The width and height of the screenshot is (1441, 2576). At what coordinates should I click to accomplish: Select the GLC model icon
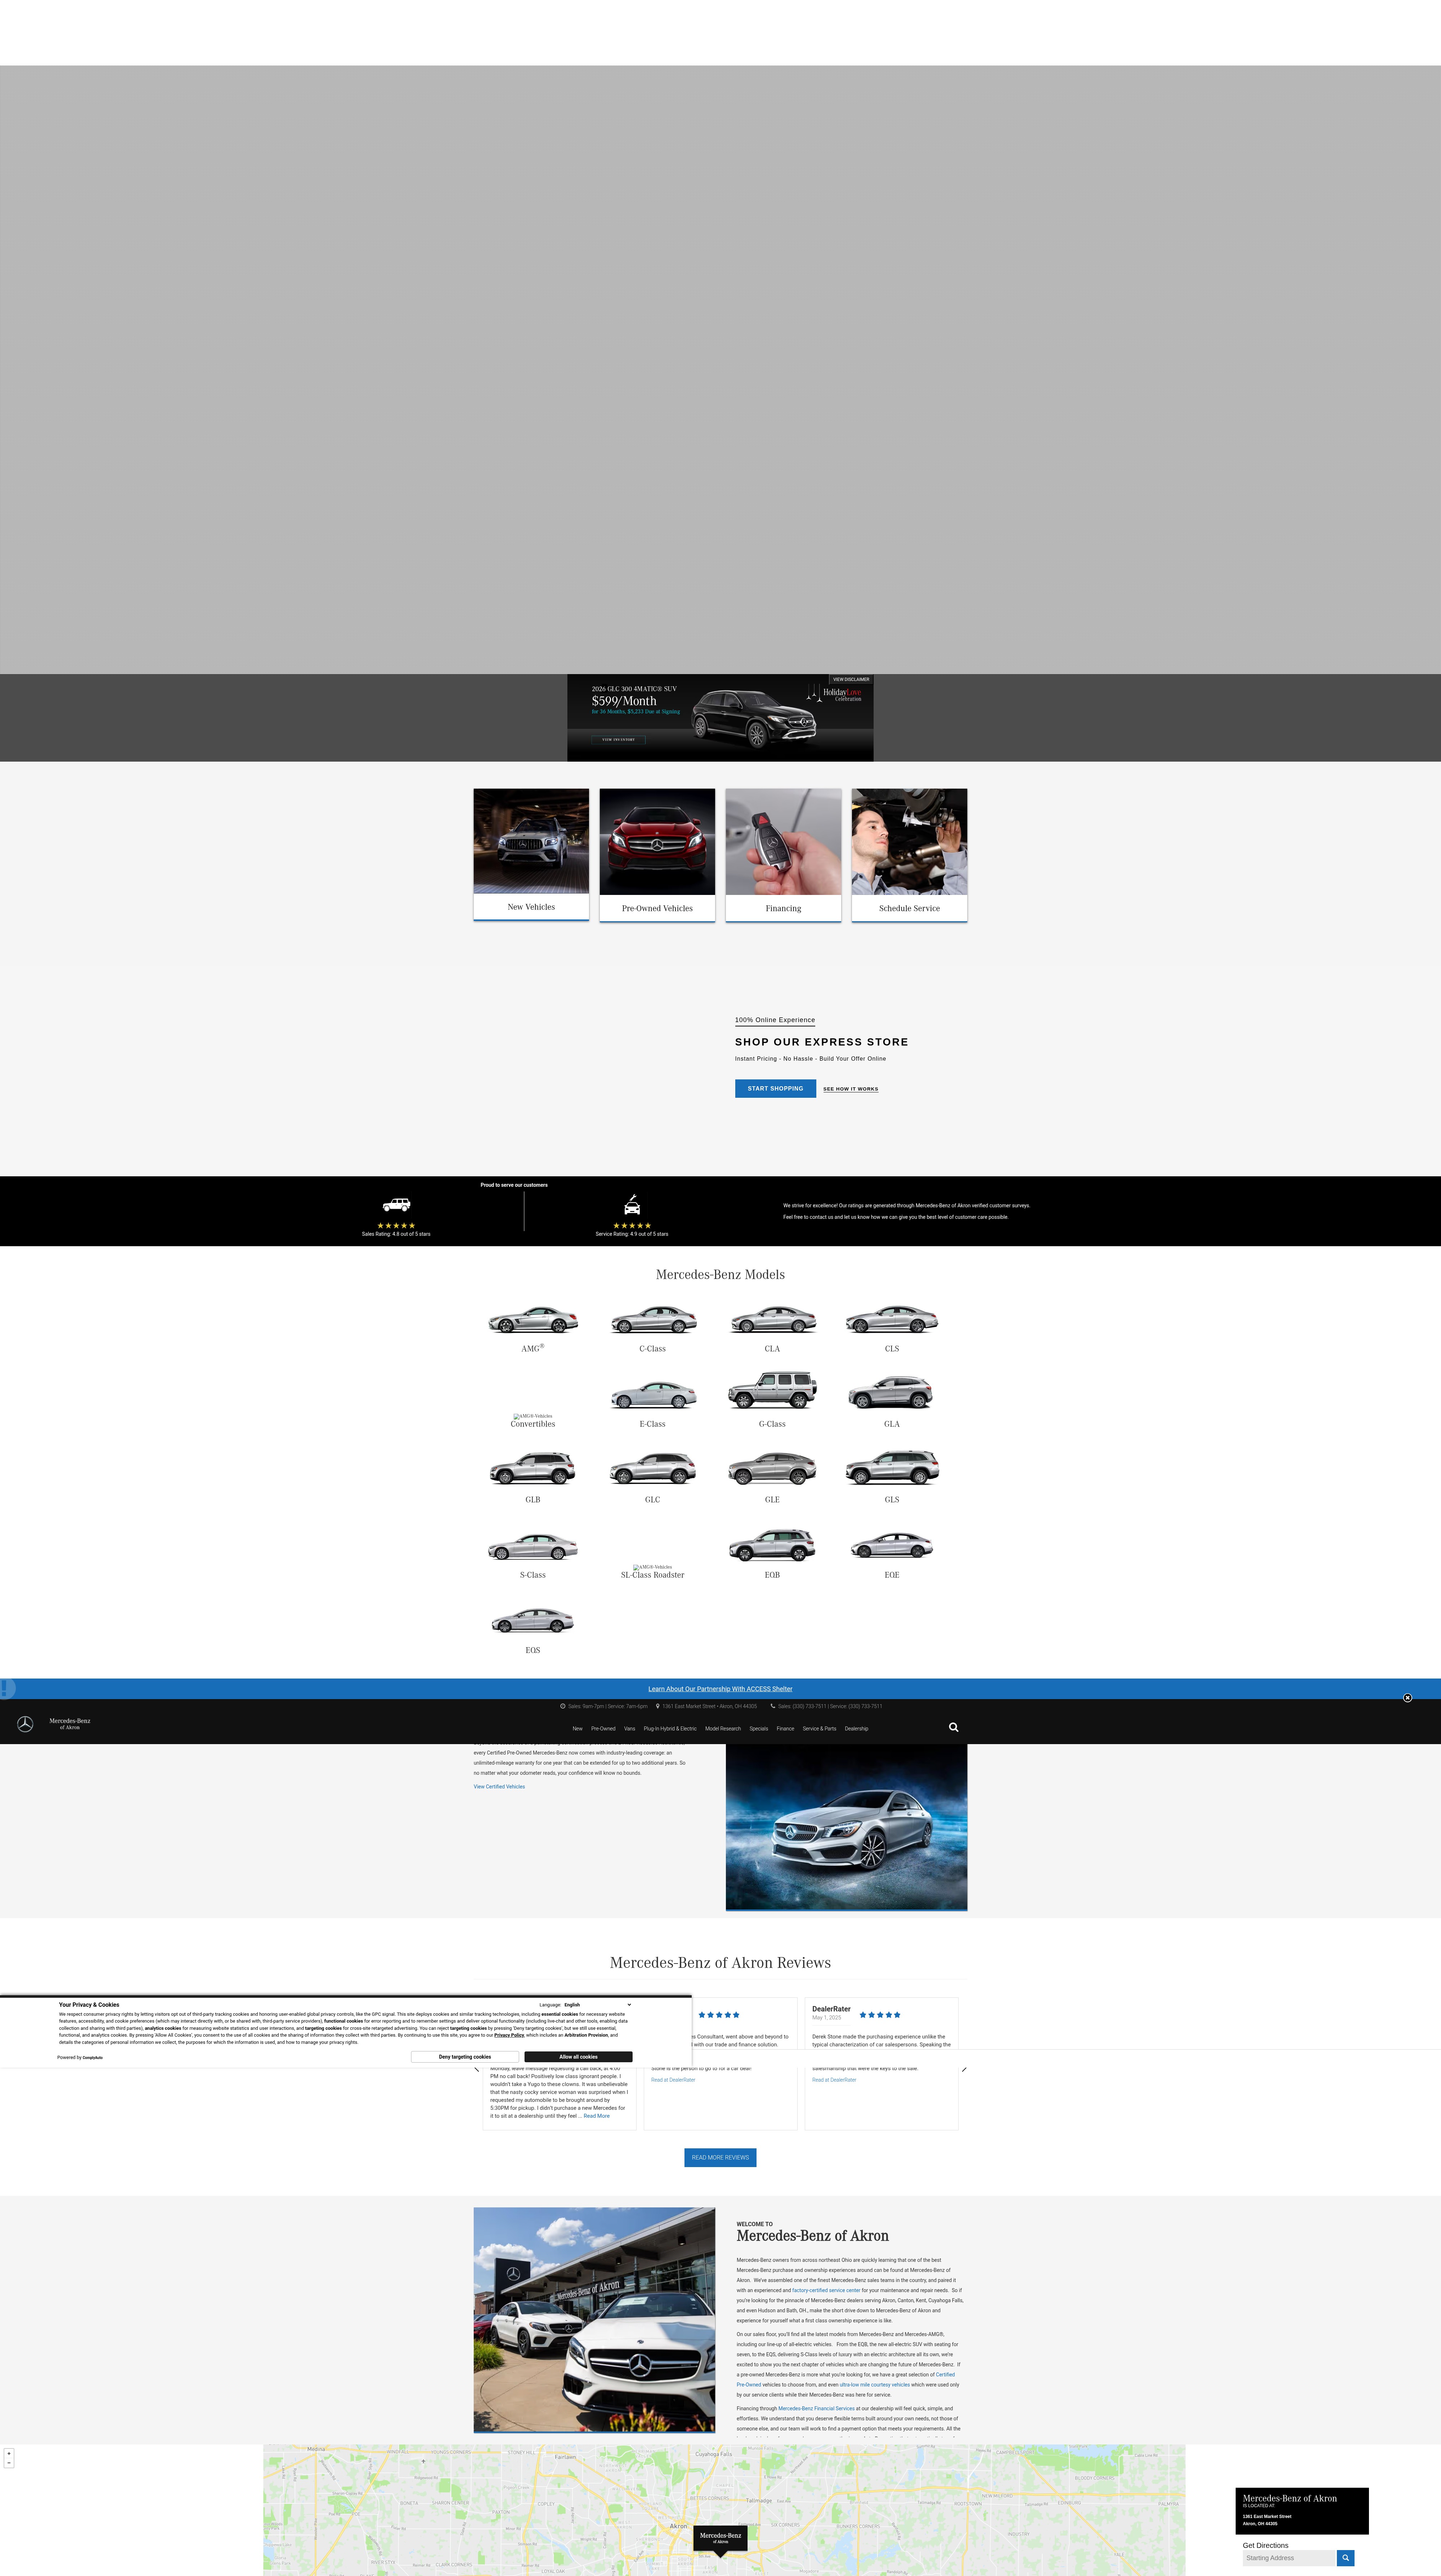click(653, 1469)
